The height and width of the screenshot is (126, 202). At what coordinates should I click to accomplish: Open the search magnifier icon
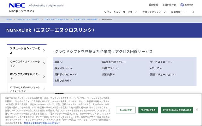point(193,12)
